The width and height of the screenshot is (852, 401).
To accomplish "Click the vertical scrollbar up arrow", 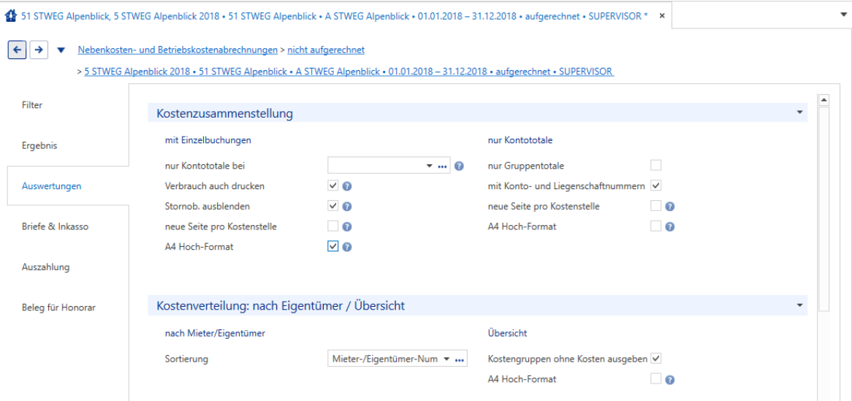I will 824,100.
